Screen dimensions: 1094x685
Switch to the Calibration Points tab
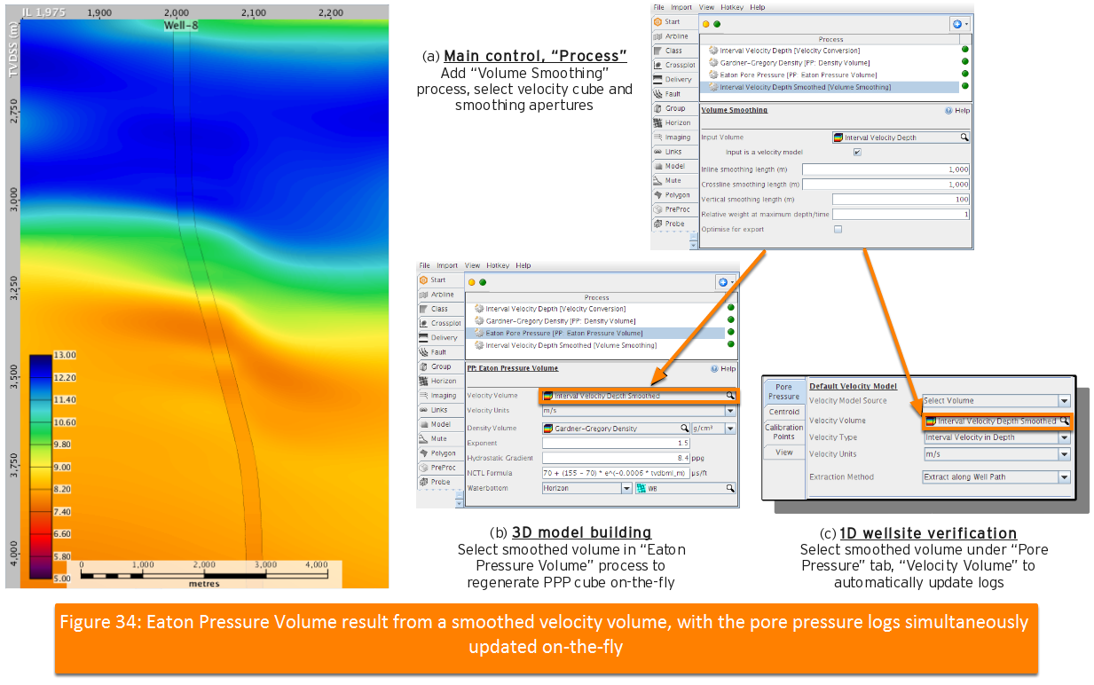pyautogui.click(x=783, y=432)
